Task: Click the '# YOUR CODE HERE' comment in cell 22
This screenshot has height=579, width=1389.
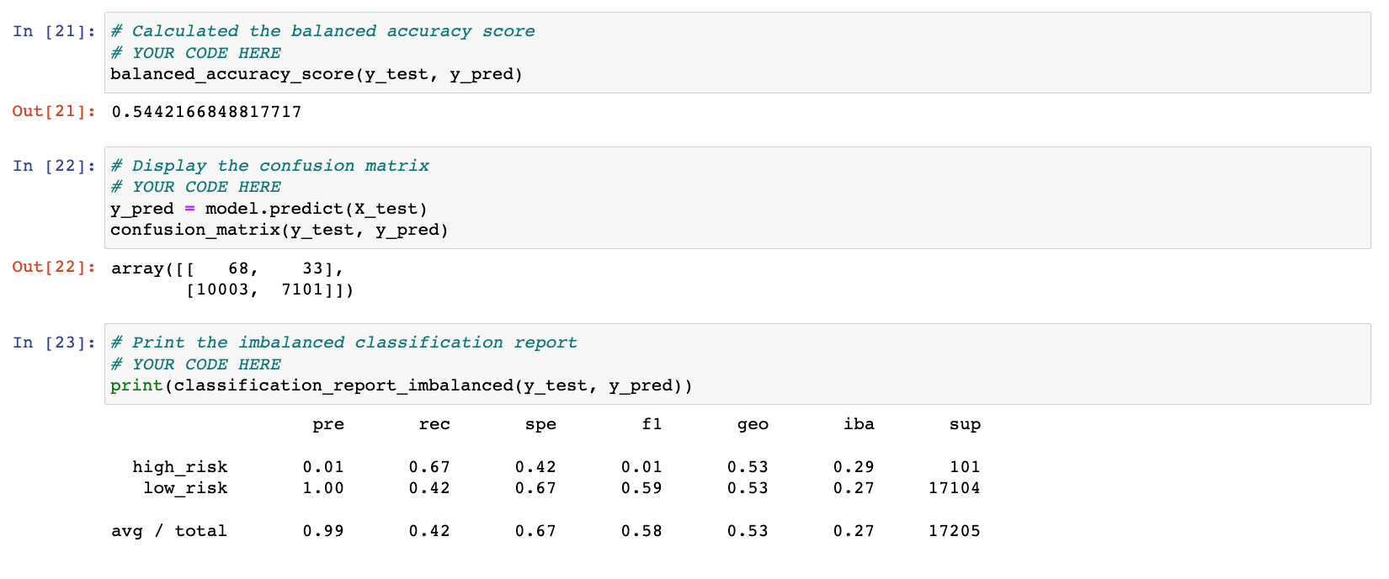Action: point(196,187)
